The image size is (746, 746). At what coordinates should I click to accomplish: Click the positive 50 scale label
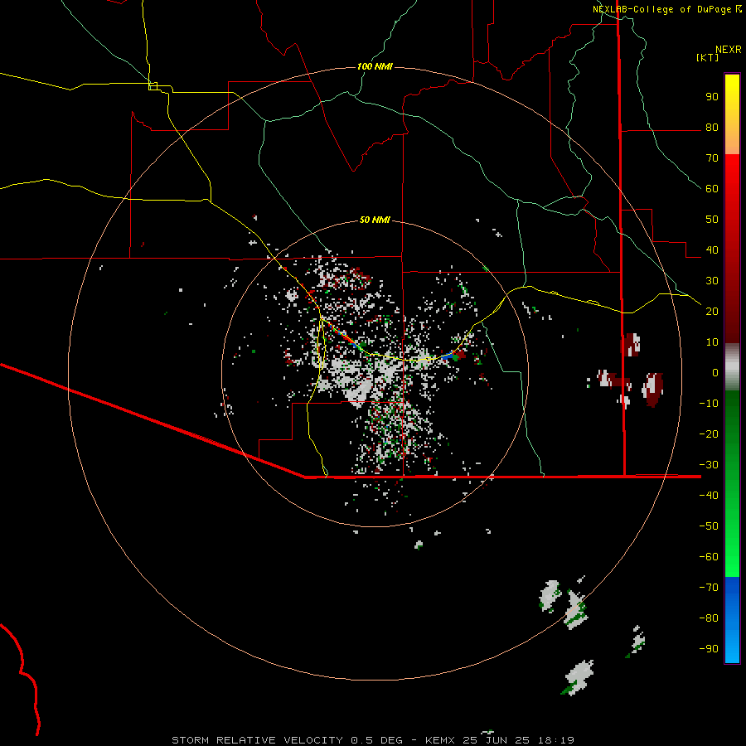(712, 220)
